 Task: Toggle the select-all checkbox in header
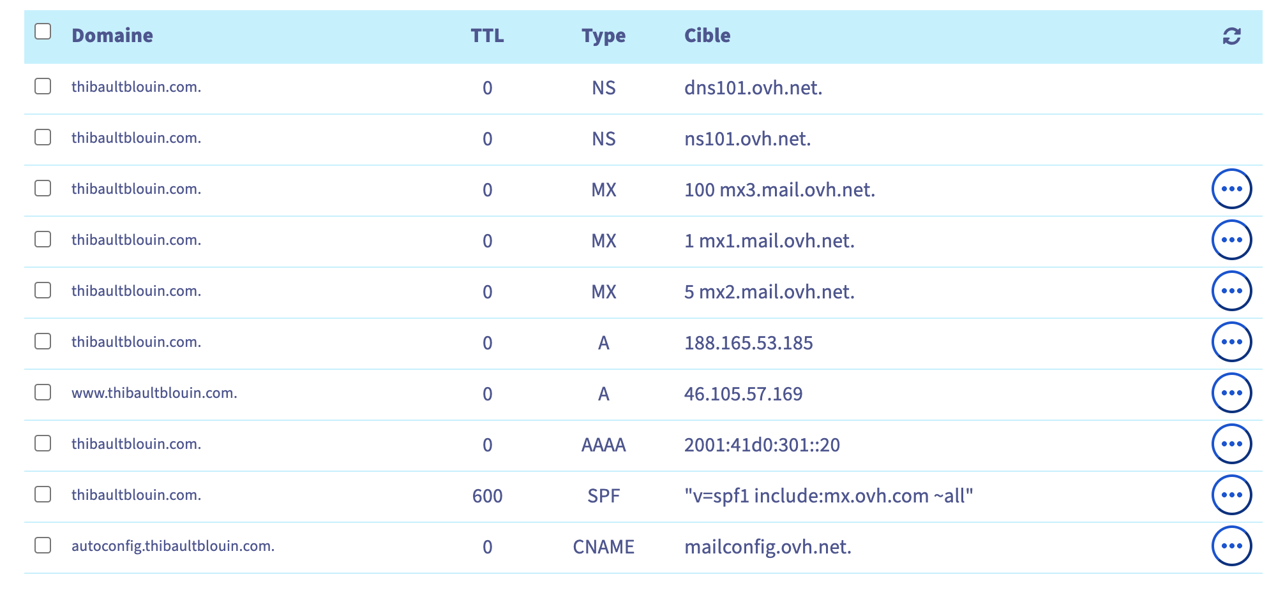43,31
